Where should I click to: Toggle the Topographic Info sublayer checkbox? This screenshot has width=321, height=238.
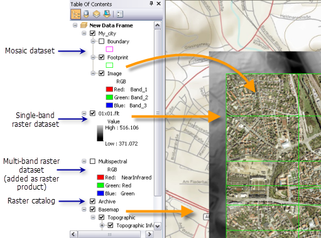(x=111, y=225)
